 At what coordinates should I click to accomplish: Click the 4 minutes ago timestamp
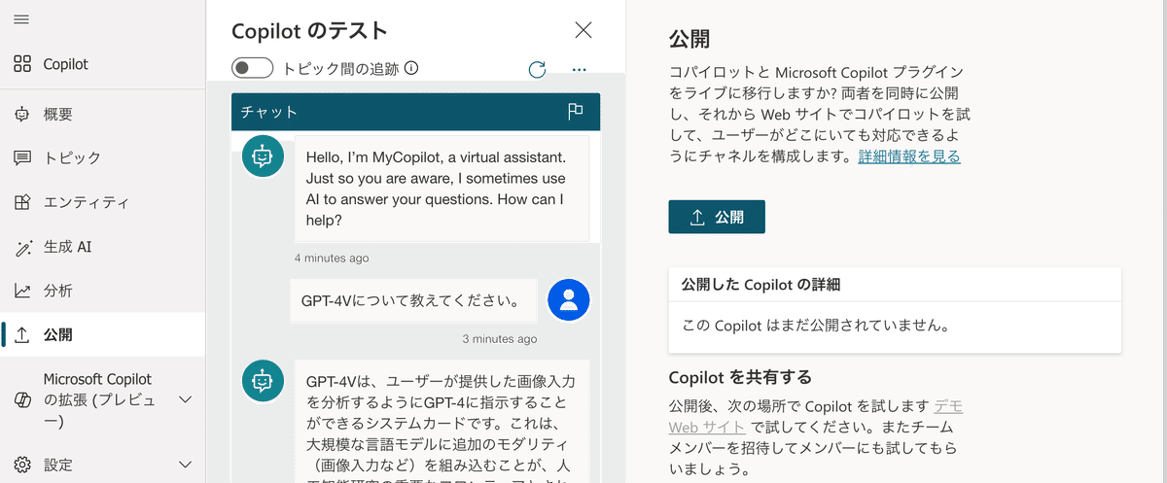pos(332,259)
